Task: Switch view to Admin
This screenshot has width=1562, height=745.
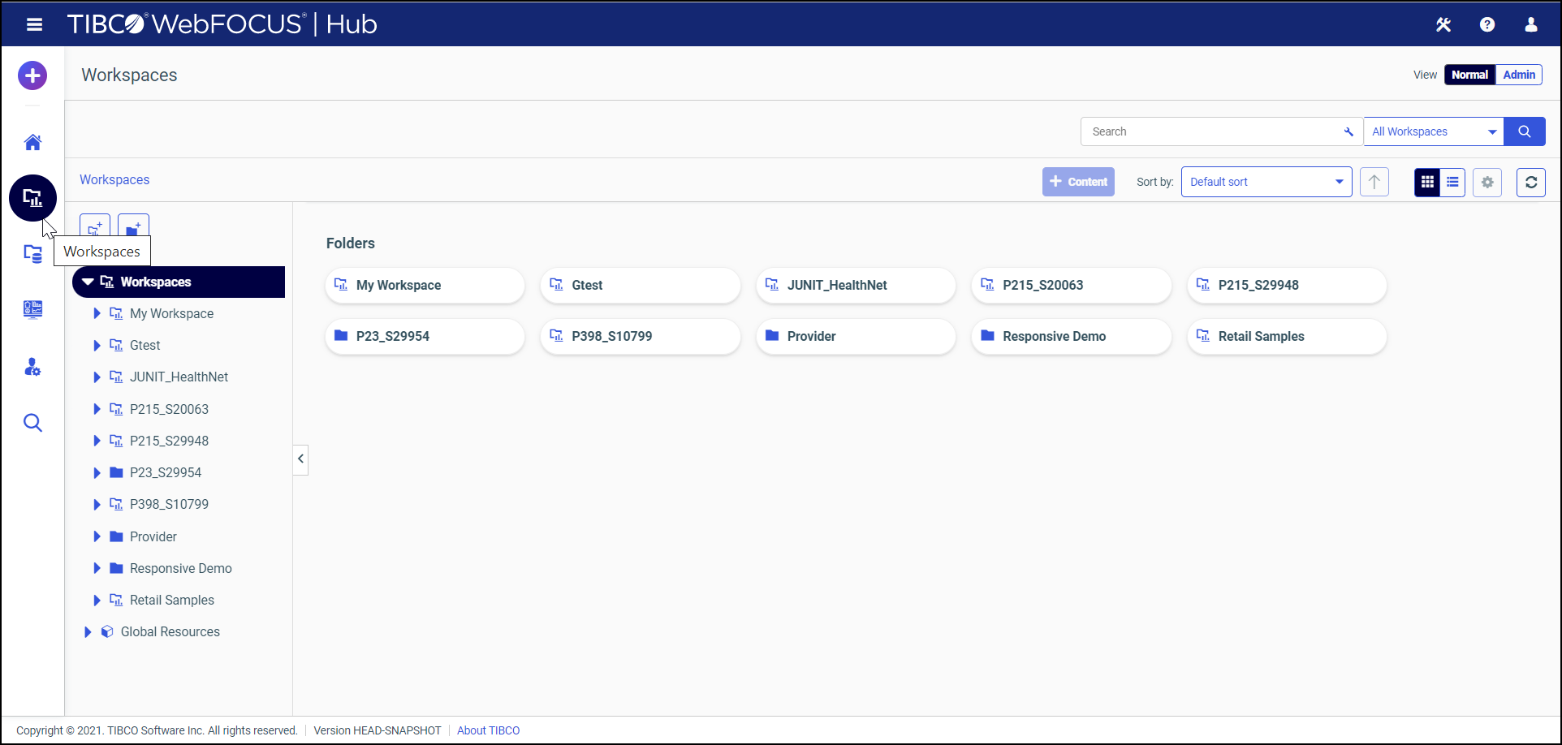Action: 1518,74
